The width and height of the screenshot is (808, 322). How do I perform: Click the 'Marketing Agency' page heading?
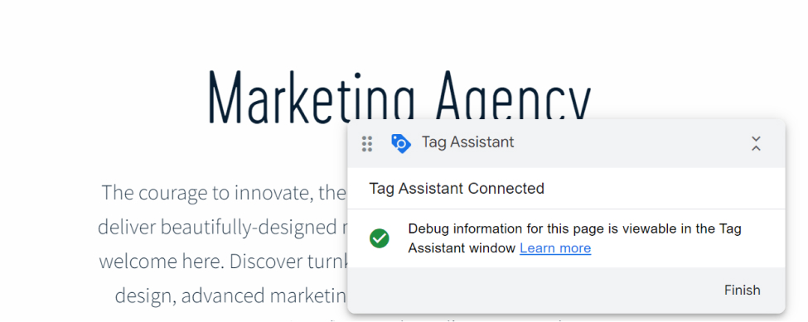[x=399, y=96]
